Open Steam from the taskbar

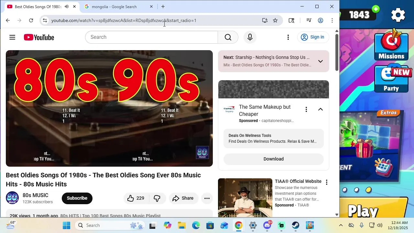tap(295, 225)
